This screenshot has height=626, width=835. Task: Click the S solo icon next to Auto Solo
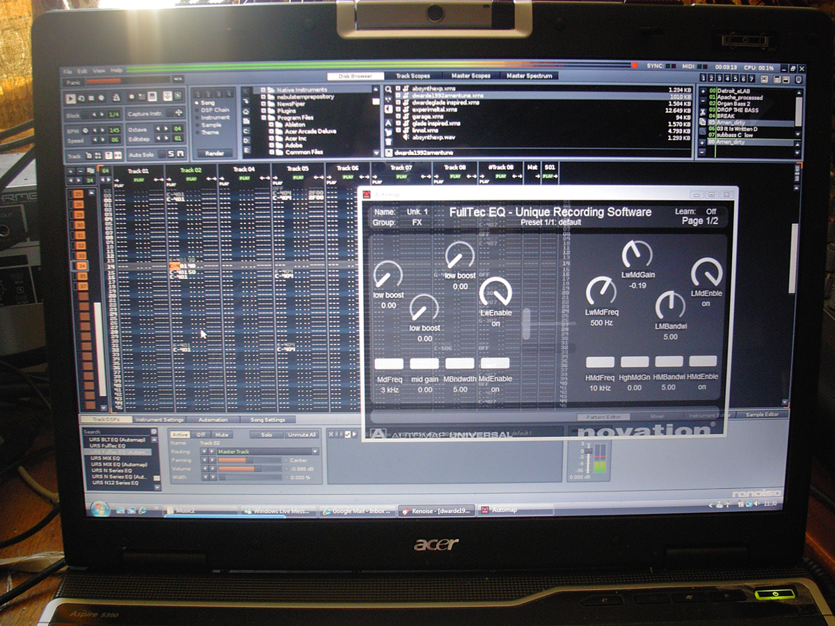[x=171, y=154]
